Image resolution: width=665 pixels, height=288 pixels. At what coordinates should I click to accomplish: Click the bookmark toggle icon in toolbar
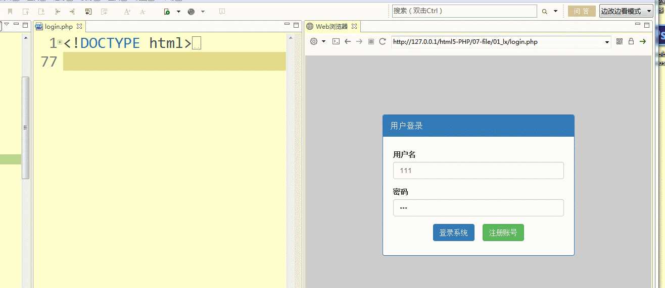point(10,11)
